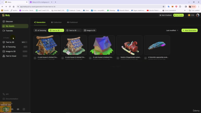
Task: Click the red shield extension icon
Action: click(x=176, y=7)
